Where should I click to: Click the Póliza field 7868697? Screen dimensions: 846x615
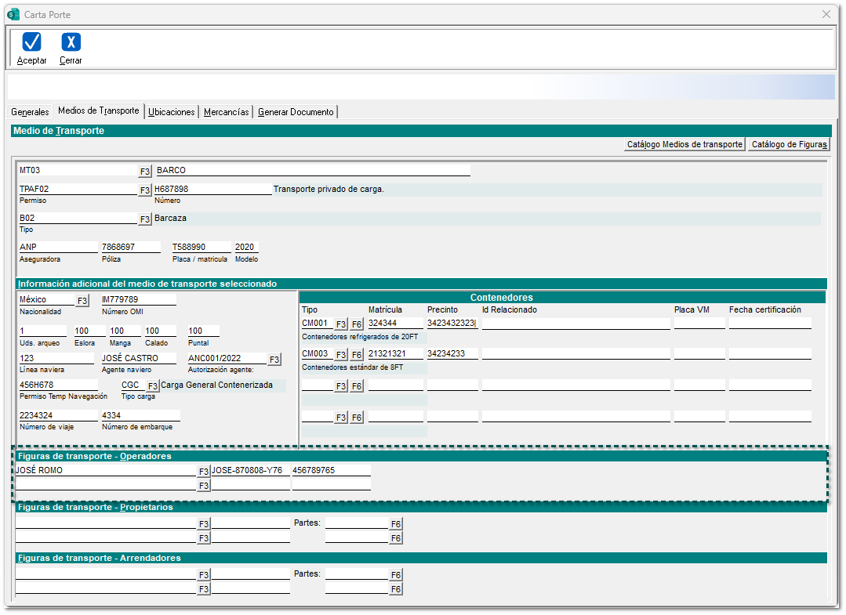pos(133,247)
